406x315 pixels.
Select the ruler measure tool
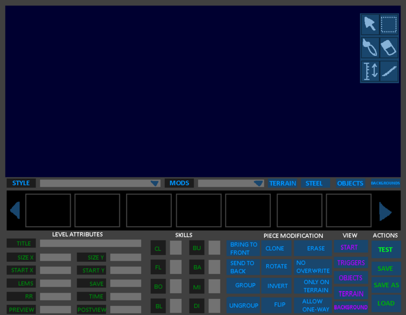click(x=370, y=71)
